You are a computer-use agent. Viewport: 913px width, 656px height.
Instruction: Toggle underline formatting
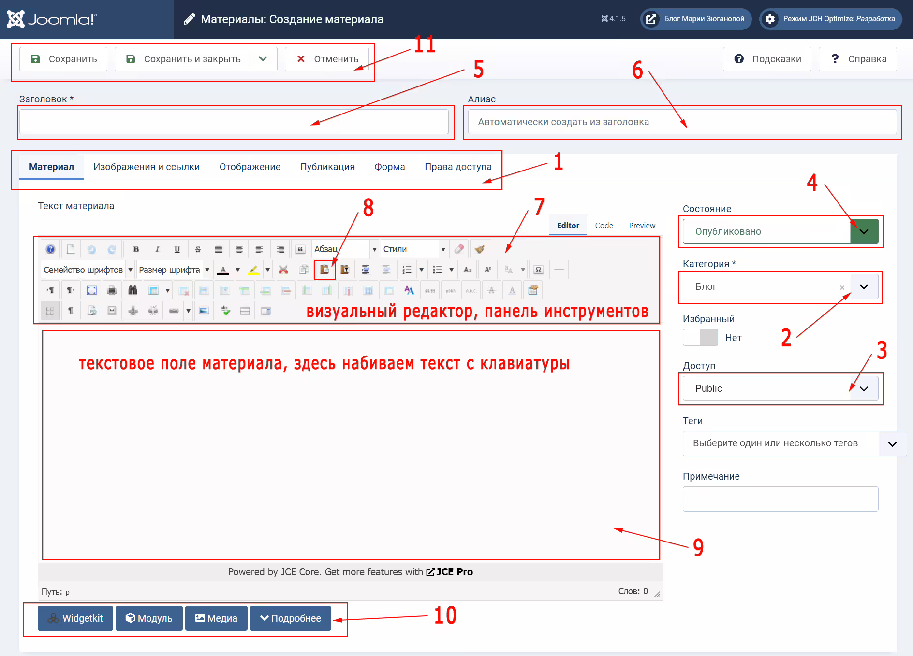tap(177, 249)
